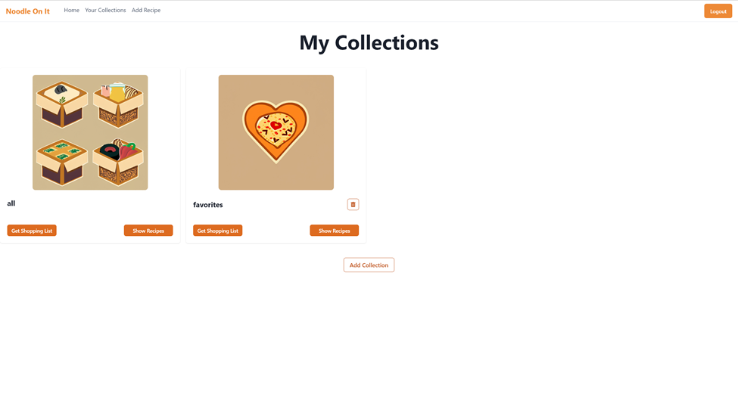Get Shopping List for the all collection
The width and height of the screenshot is (738, 406).
(x=32, y=231)
